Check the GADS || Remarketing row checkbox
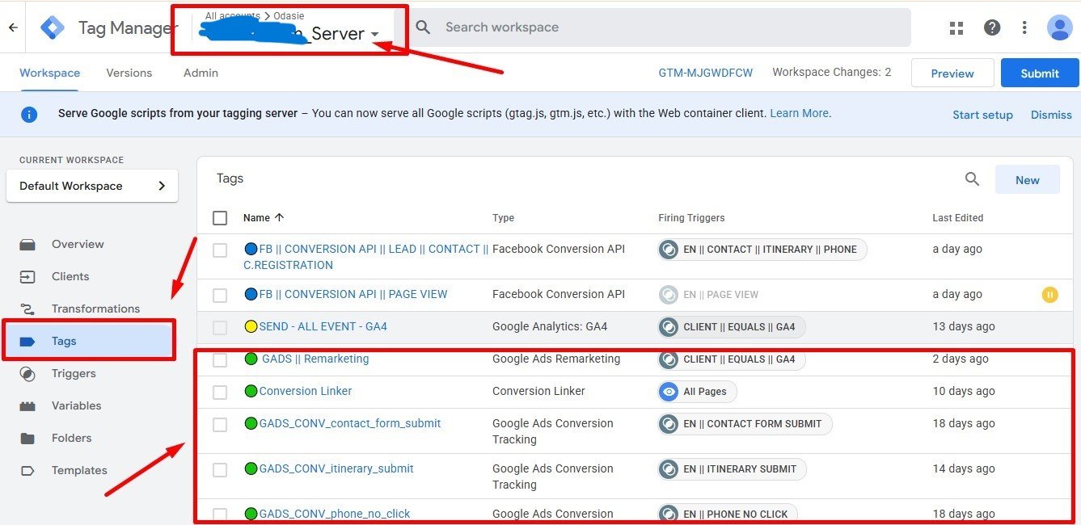 [x=220, y=360]
